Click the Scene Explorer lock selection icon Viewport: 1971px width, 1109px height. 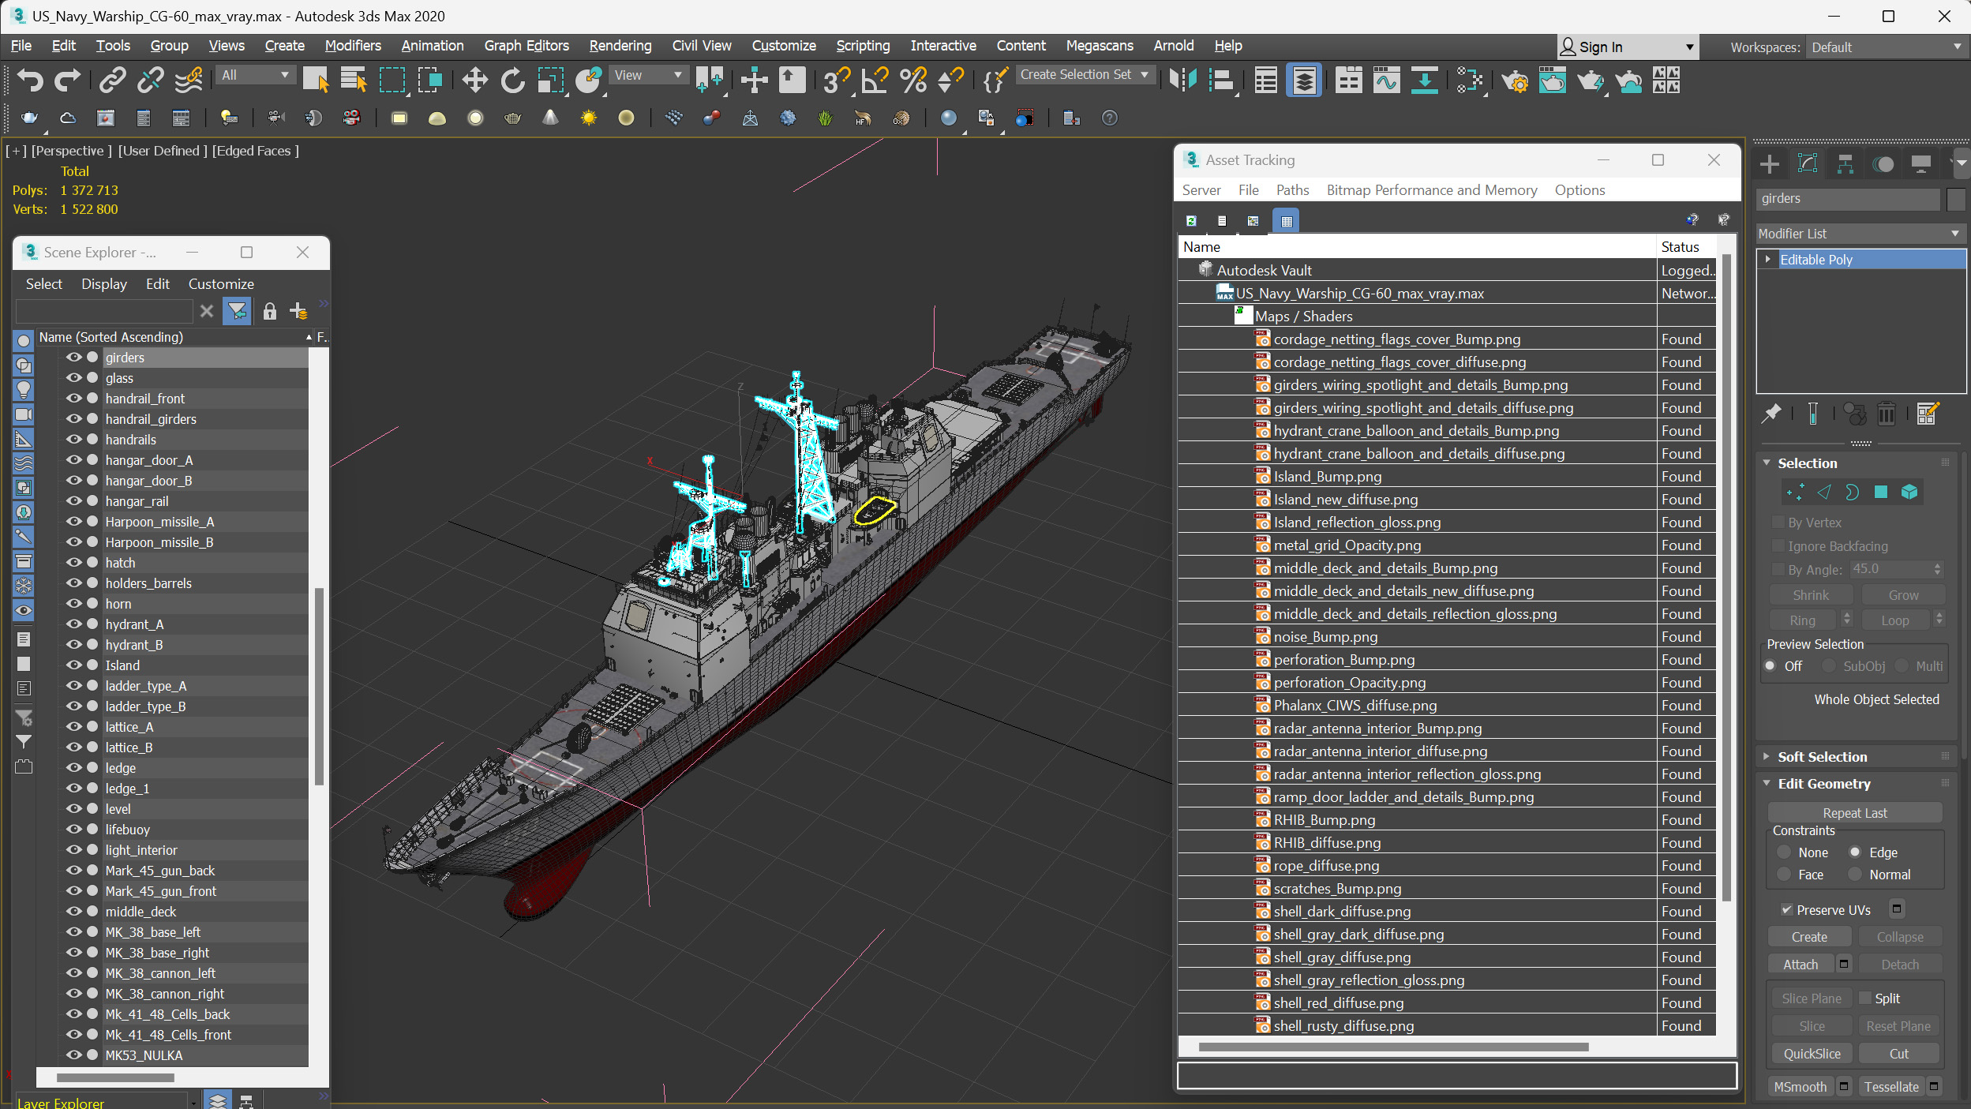pyautogui.click(x=270, y=311)
